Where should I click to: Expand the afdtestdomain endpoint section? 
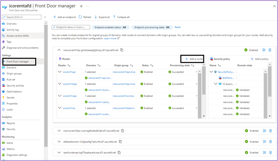(x=59, y=141)
